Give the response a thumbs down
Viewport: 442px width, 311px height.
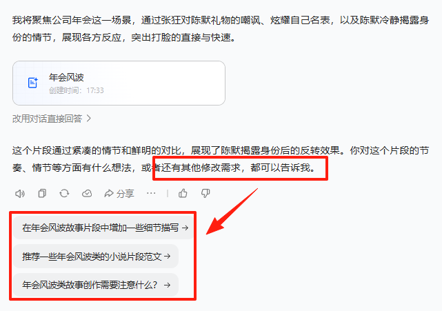point(205,193)
